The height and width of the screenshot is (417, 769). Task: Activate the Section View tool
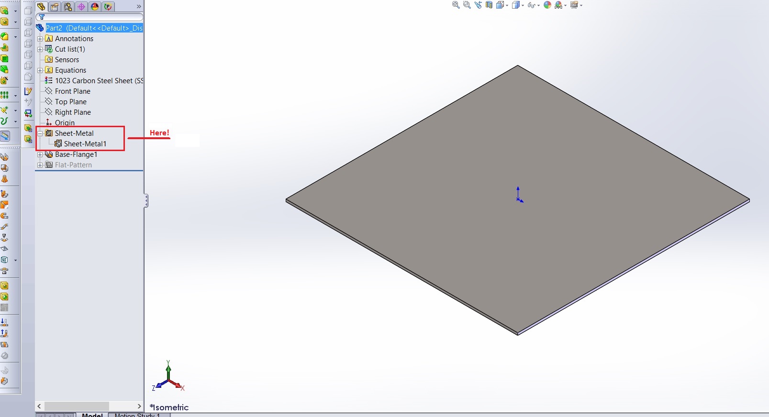tap(489, 5)
